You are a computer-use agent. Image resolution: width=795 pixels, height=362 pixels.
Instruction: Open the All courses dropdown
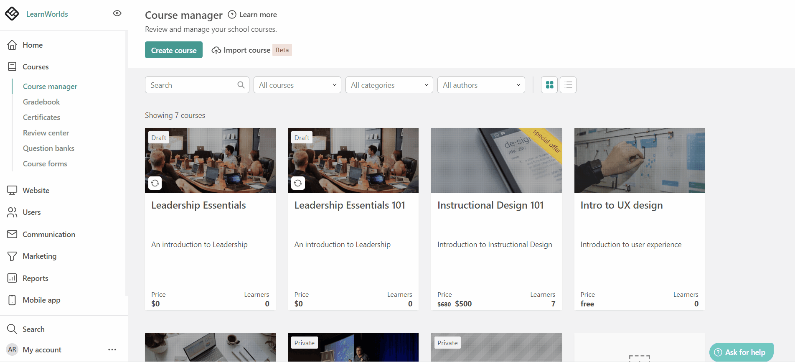click(x=297, y=85)
